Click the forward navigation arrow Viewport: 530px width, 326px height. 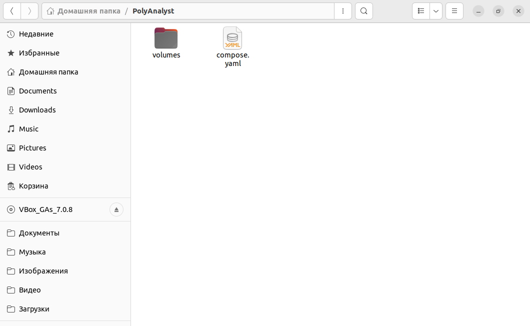point(29,10)
